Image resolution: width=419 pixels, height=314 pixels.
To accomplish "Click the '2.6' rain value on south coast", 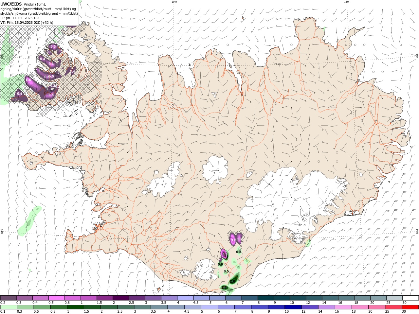I will pos(233,281).
